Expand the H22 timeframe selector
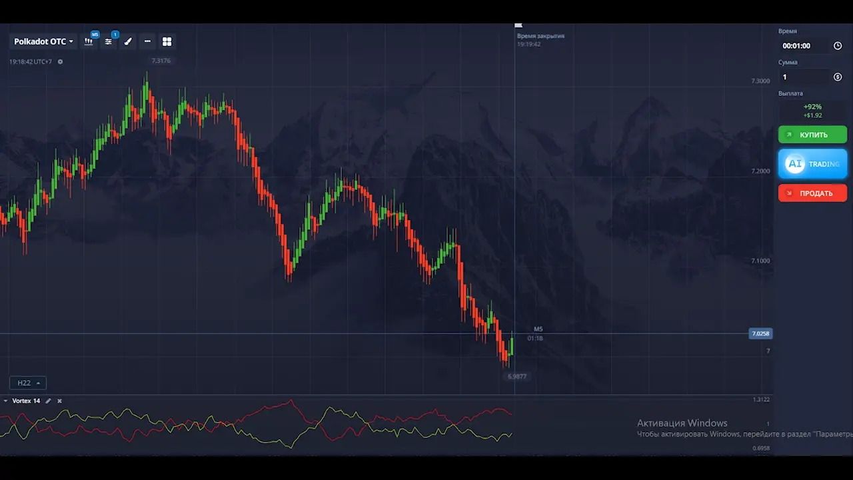 click(x=28, y=383)
